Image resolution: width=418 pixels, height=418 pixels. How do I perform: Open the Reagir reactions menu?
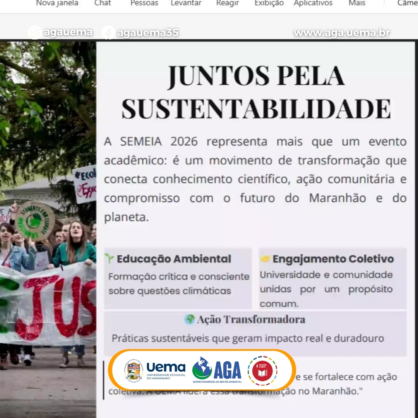[x=228, y=3]
